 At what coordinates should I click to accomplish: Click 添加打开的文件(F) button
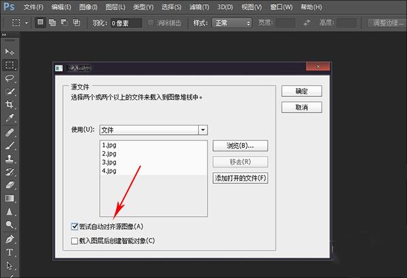(240, 178)
